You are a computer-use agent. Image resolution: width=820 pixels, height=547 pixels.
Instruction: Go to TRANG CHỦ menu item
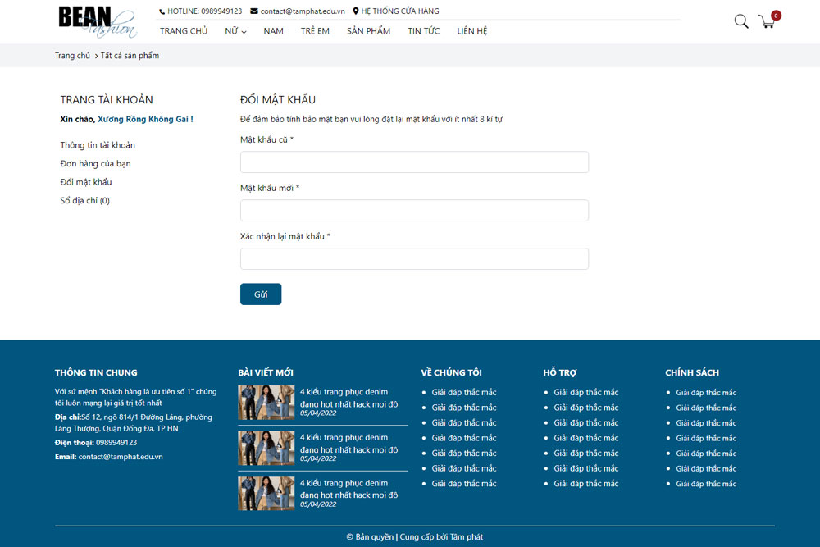(x=184, y=31)
